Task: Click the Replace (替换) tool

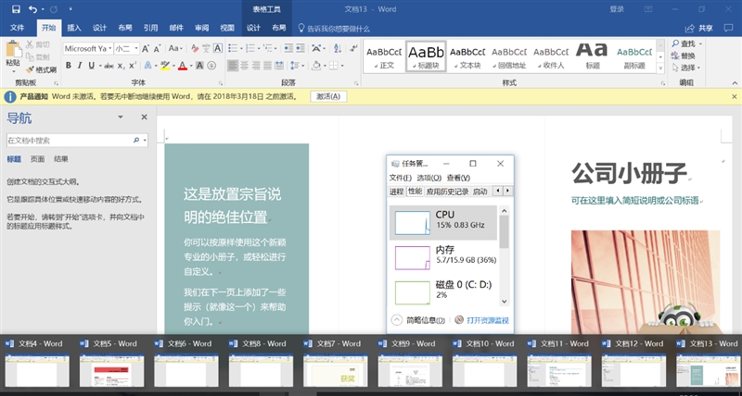Action: (689, 56)
